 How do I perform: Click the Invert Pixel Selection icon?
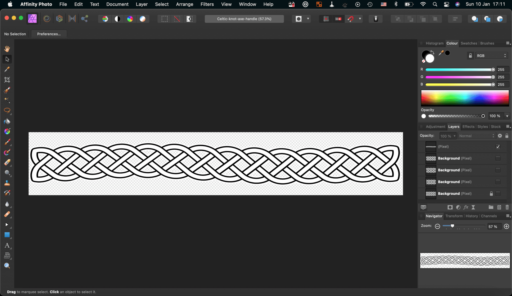pos(189,19)
